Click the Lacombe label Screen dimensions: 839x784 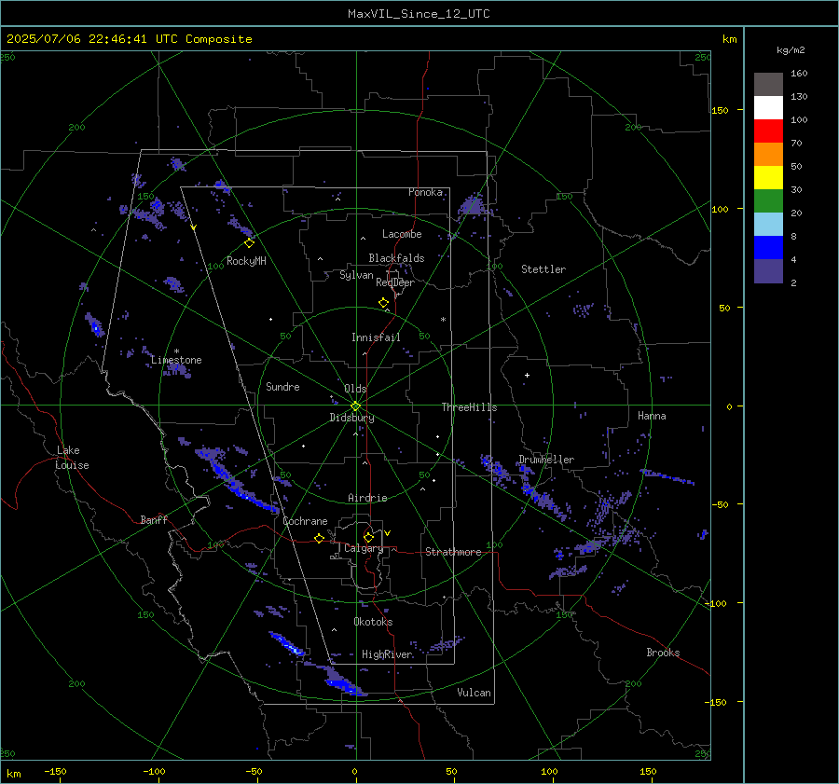tap(402, 234)
